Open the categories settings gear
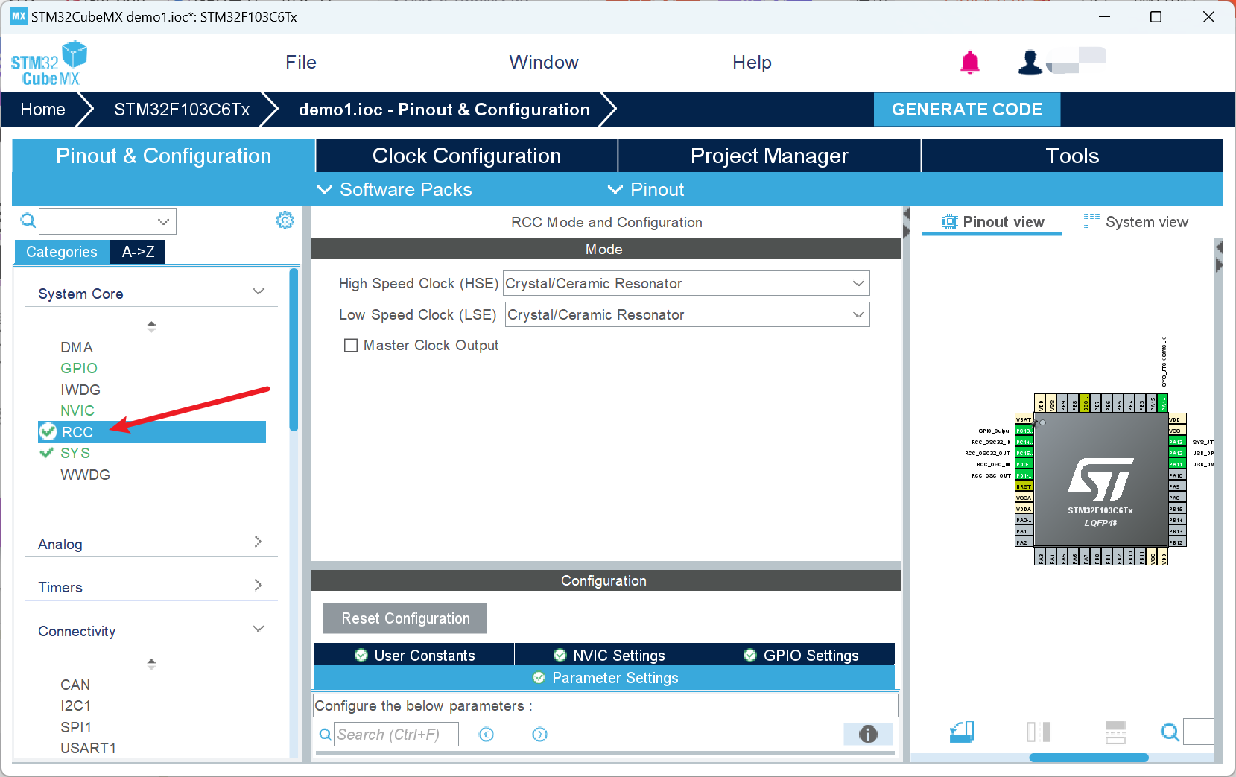Viewport: 1236px width, 777px height. 285,220
